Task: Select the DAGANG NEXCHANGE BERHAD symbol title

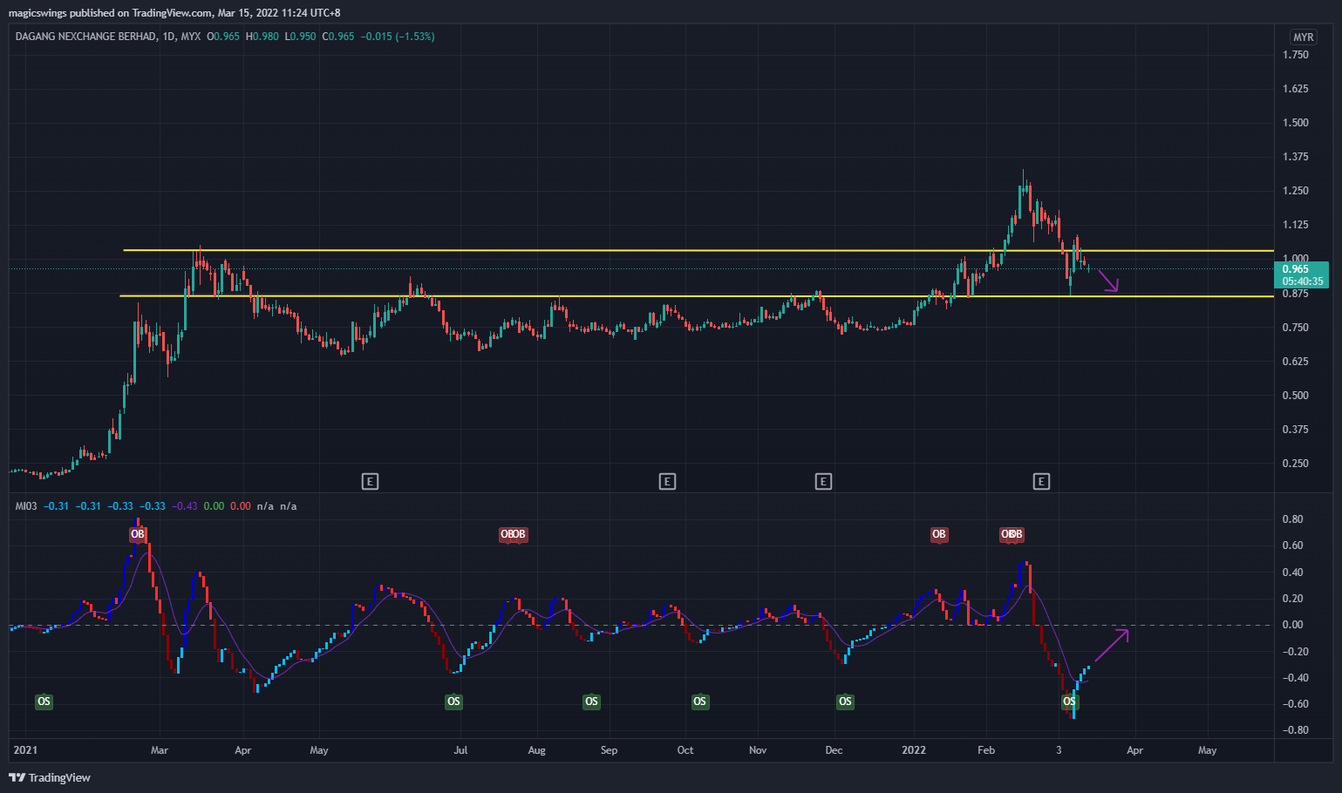Action: 86,37
